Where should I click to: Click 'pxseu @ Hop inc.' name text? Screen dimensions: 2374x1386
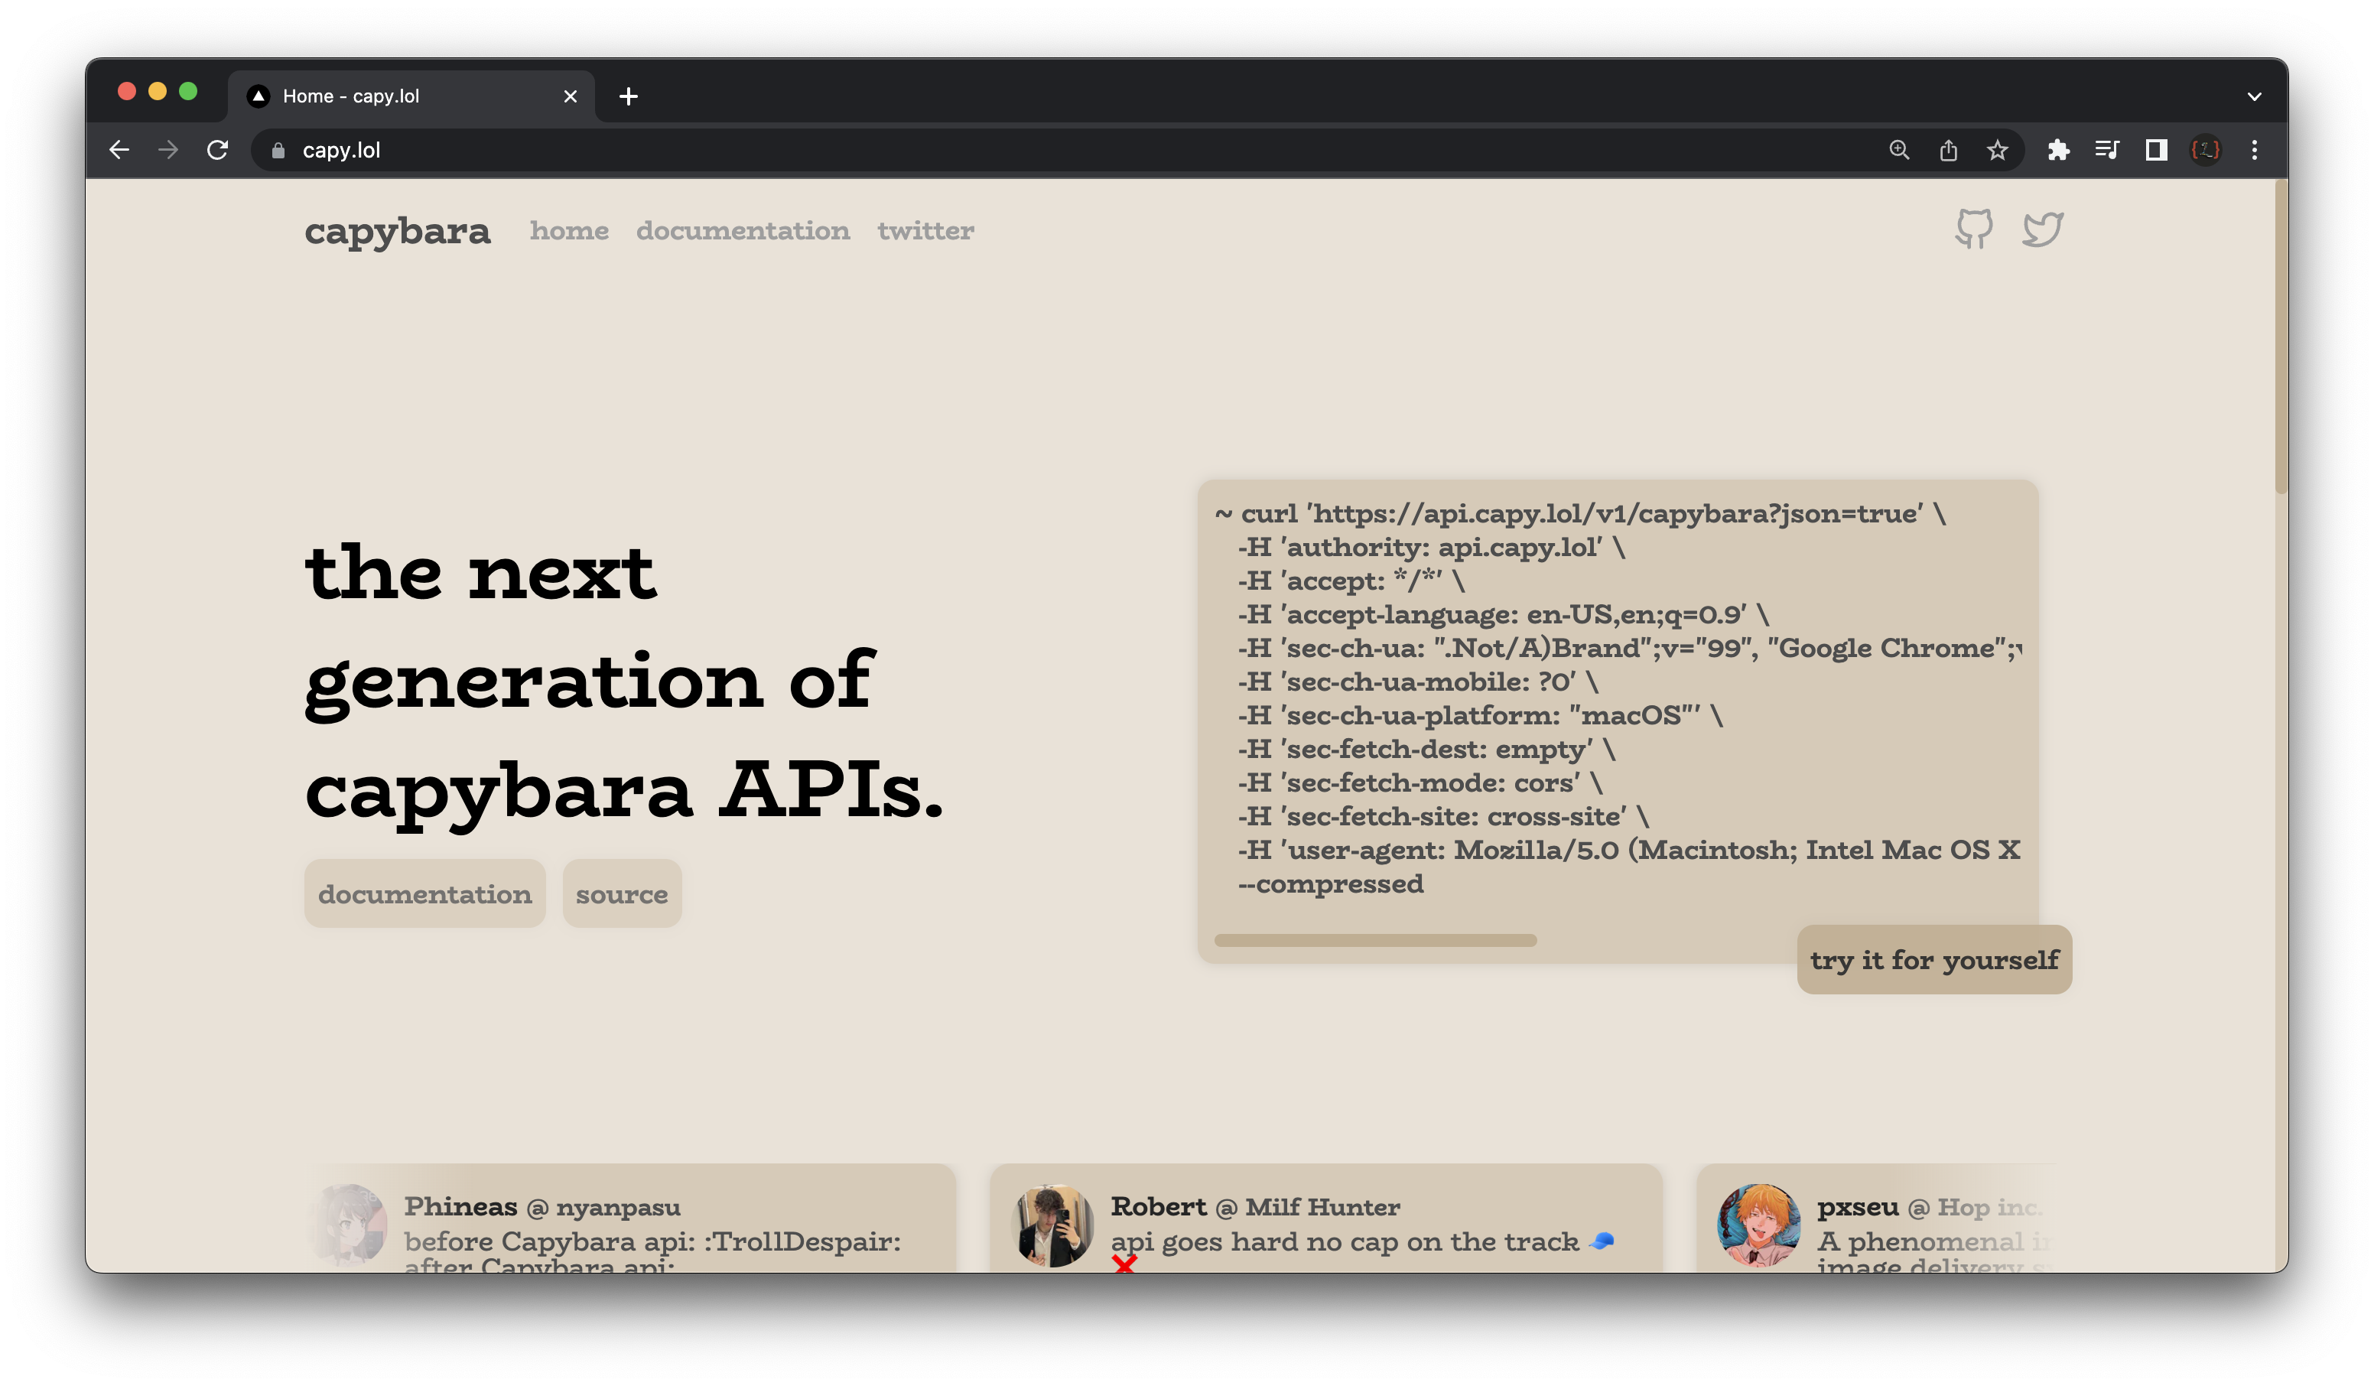(x=1928, y=1207)
